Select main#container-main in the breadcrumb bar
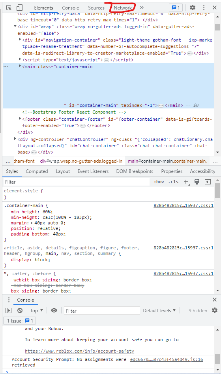The height and width of the screenshot is (374, 221). tap(167, 161)
